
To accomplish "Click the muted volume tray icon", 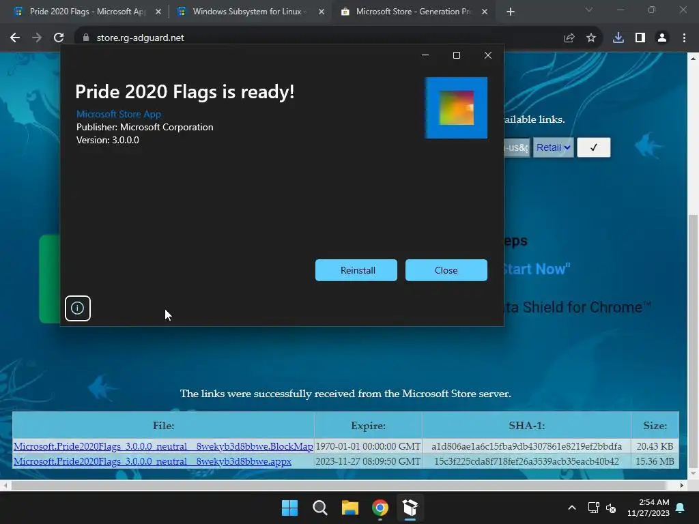I will [x=611, y=508].
